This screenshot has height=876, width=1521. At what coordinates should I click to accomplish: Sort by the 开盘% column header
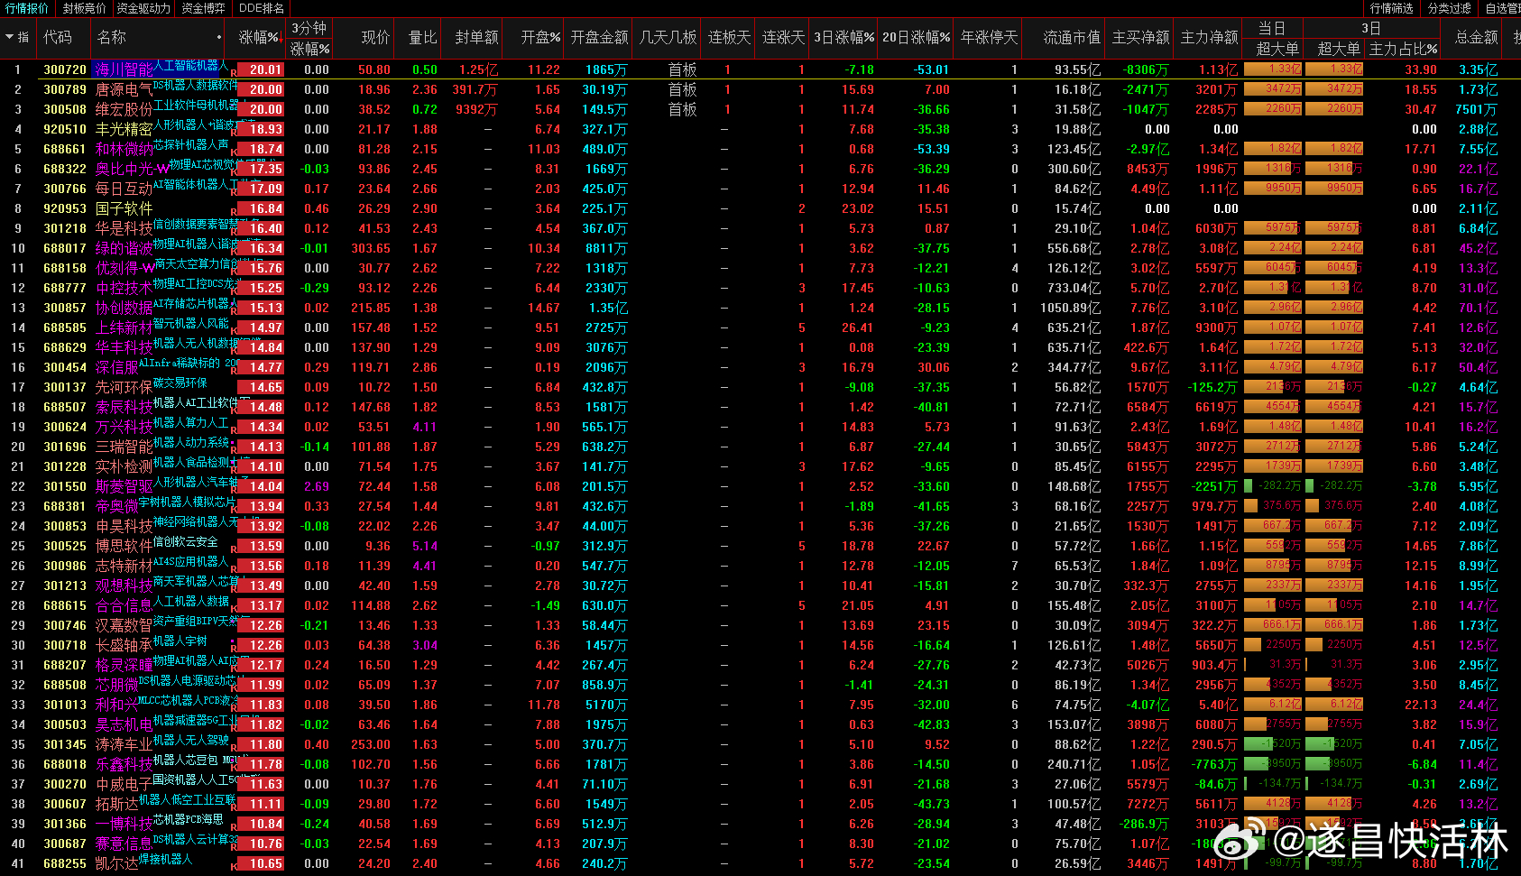click(540, 37)
